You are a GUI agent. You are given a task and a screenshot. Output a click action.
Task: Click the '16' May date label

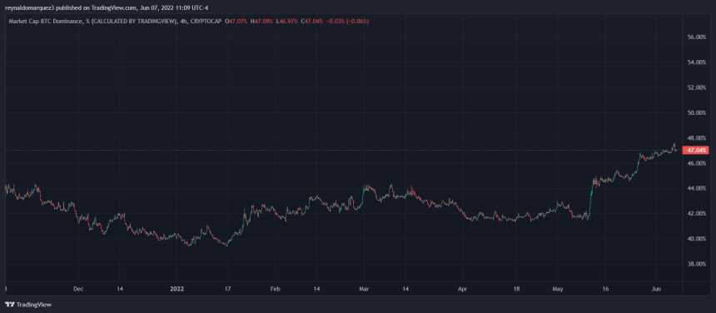pyautogui.click(x=605, y=289)
